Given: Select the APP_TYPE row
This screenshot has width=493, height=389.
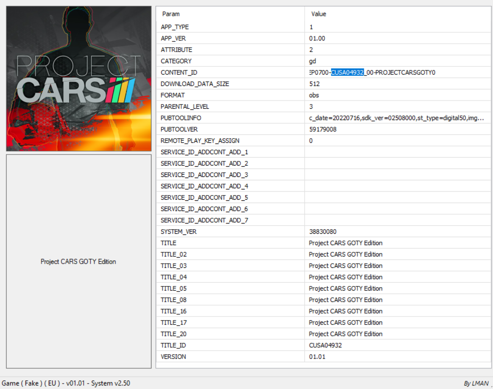Looking at the screenshot, I should point(324,27).
